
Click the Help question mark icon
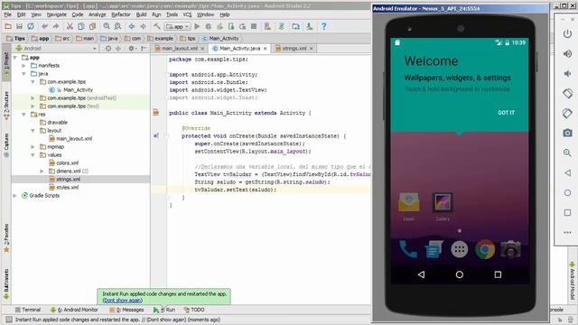(x=323, y=26)
